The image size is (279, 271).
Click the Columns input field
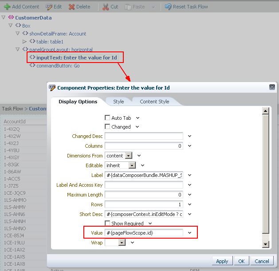tap(144, 146)
